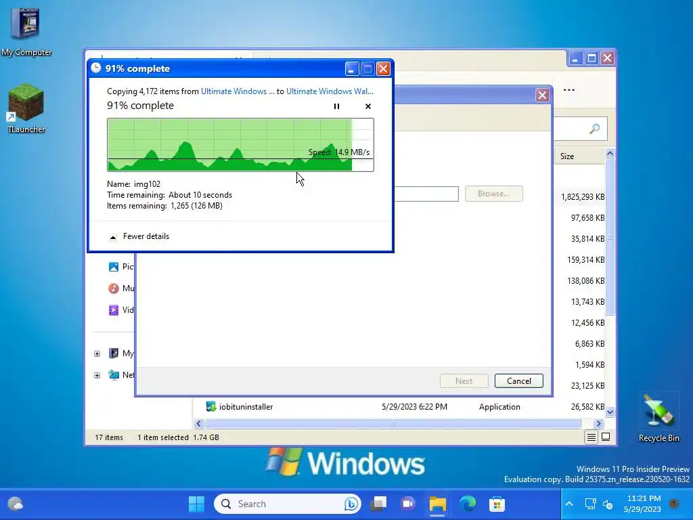
Task: Open Bing chat icon in search box
Action: (351, 504)
